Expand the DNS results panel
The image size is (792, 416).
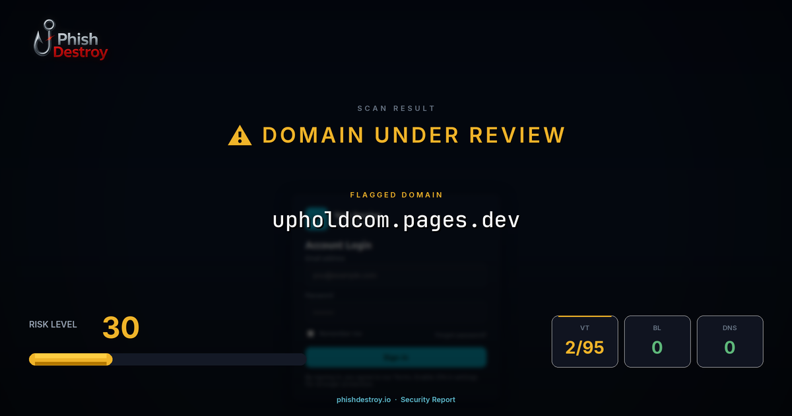click(730, 341)
